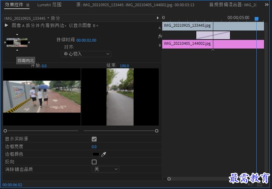This screenshot has width=272, height=189.
Task: Click the timeline view toggle arrow by 拆分
Action: coord(158,18)
